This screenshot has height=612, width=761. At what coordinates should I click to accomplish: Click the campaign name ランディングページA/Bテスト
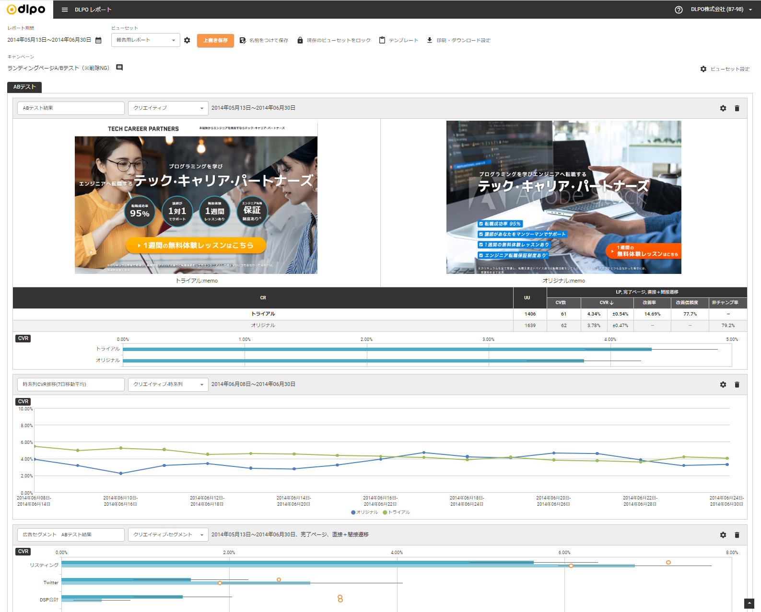click(58, 68)
